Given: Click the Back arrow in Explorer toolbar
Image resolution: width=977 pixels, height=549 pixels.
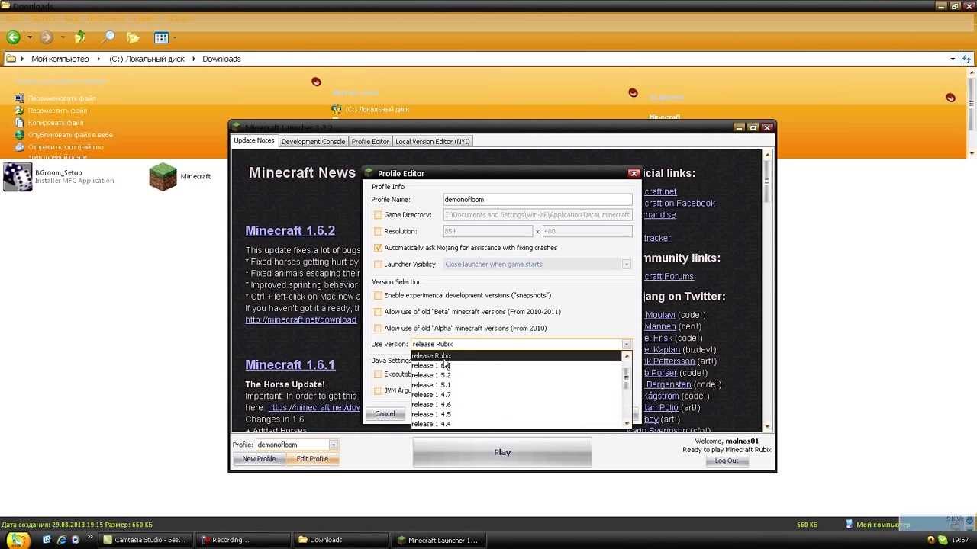Looking at the screenshot, I should (x=13, y=37).
